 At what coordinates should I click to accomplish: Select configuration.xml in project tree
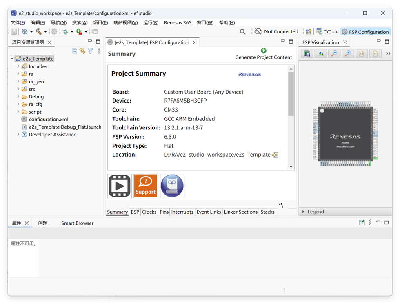coord(48,119)
